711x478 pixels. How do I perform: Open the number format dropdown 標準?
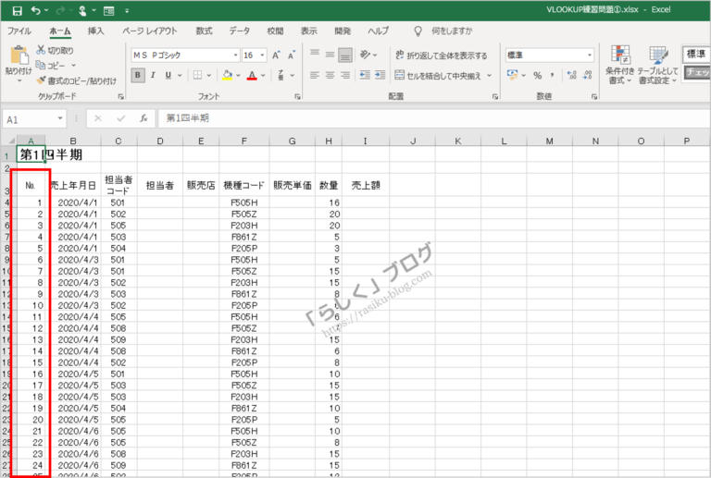click(590, 55)
